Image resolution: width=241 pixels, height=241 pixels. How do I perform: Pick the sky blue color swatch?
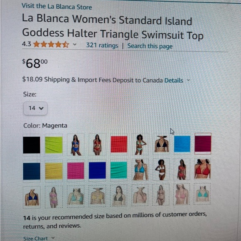tap(182, 144)
